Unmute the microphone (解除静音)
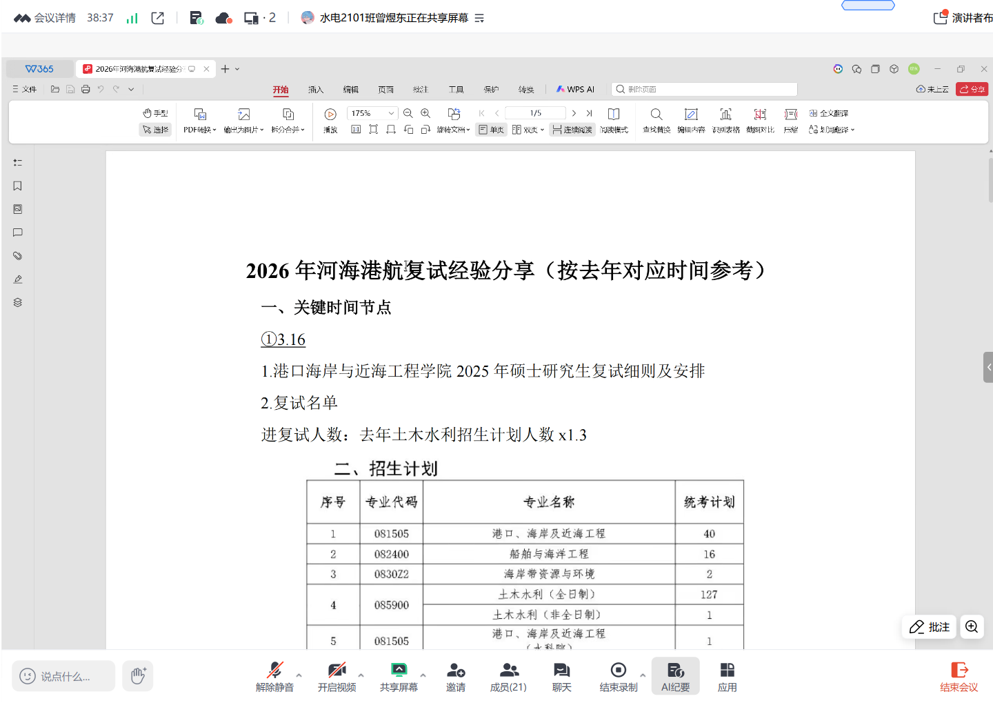This screenshot has height=703, width=993. [274, 676]
